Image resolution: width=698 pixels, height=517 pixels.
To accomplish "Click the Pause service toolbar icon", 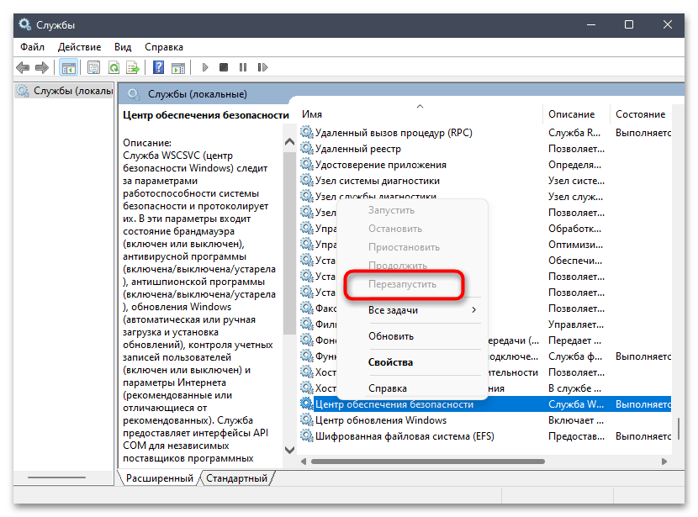I will pyautogui.click(x=243, y=67).
